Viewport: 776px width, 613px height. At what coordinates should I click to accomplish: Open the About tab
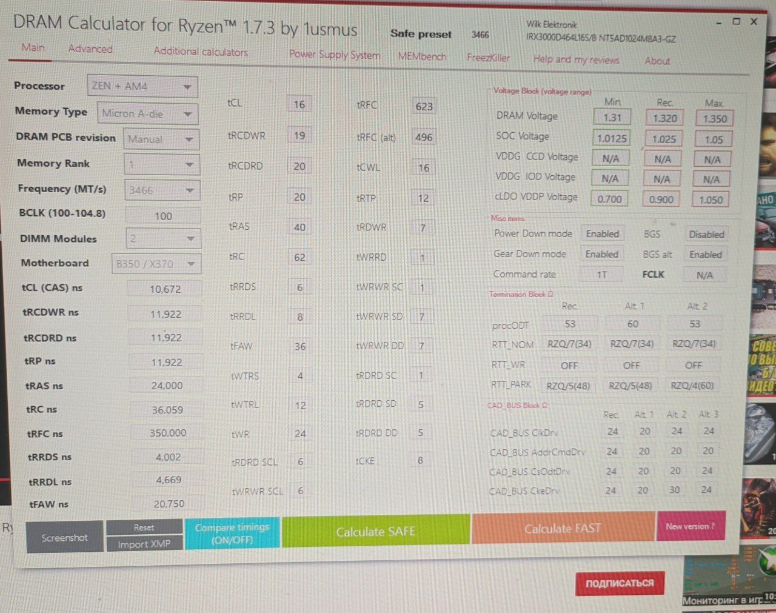pyautogui.click(x=657, y=61)
